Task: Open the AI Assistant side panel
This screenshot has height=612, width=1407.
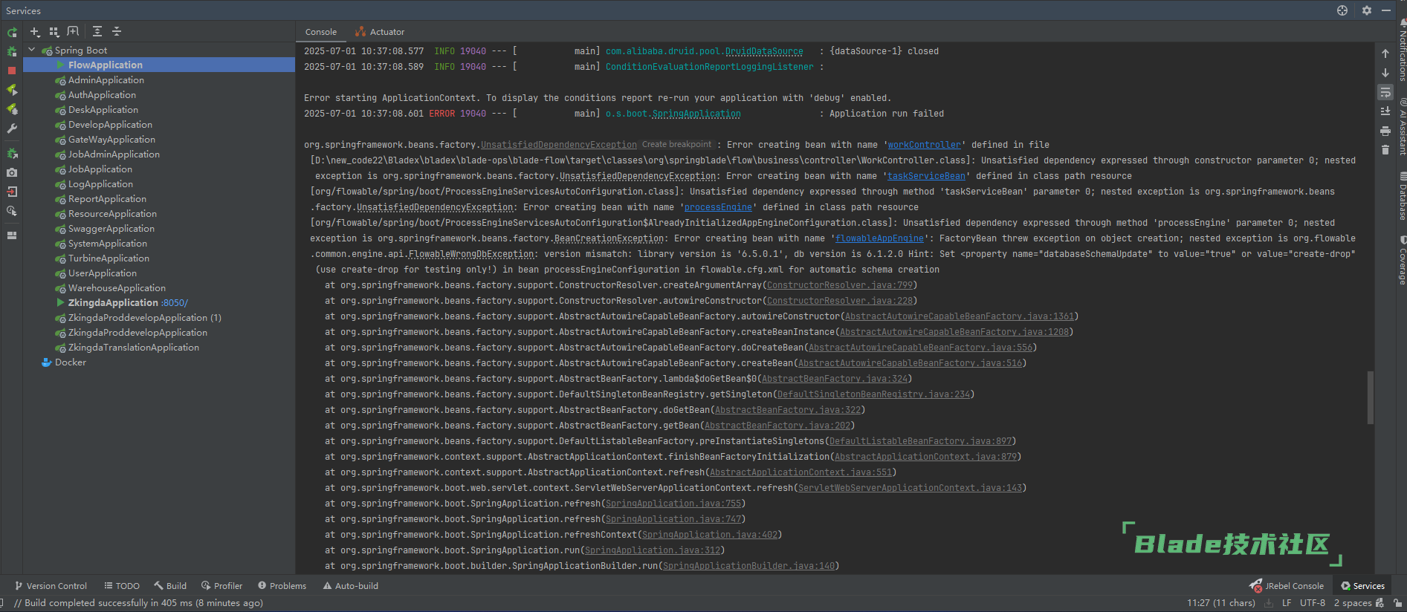Action: (x=1403, y=126)
